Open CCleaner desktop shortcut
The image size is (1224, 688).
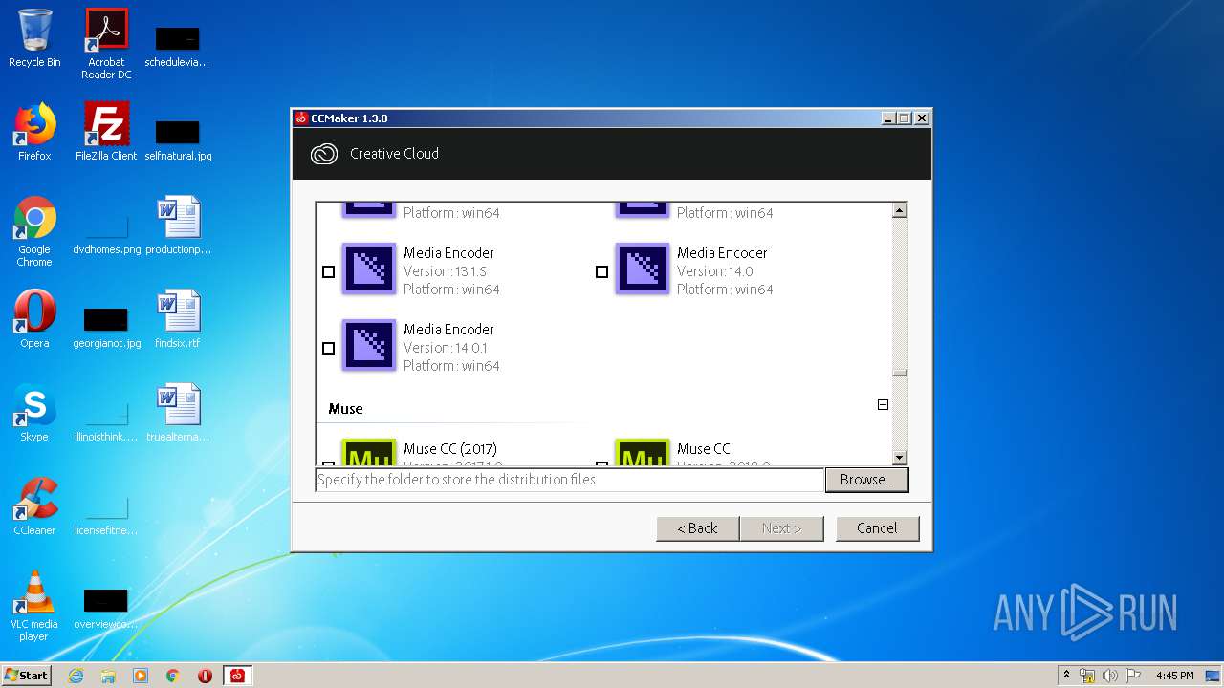(34, 506)
